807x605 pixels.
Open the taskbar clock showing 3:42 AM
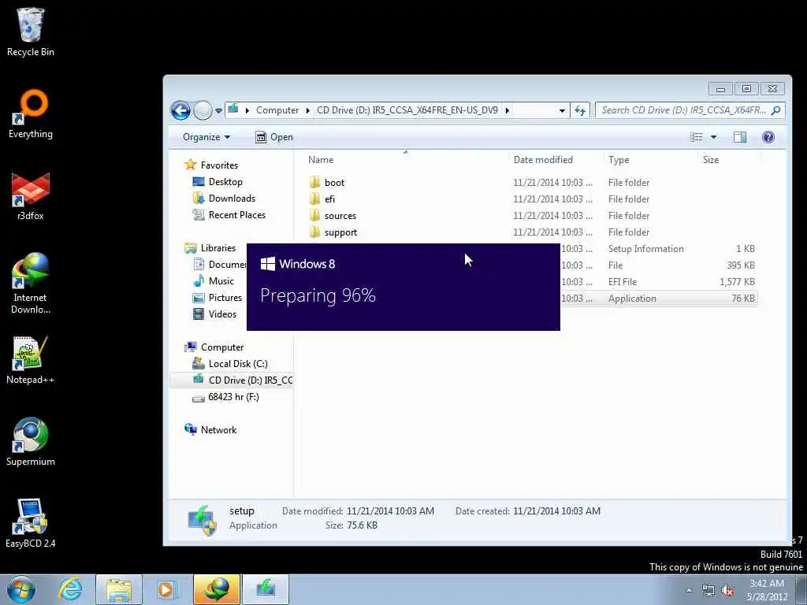pyautogui.click(x=767, y=591)
